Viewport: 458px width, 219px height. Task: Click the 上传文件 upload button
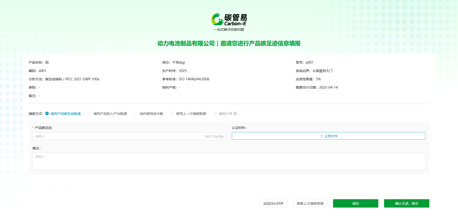coord(328,136)
